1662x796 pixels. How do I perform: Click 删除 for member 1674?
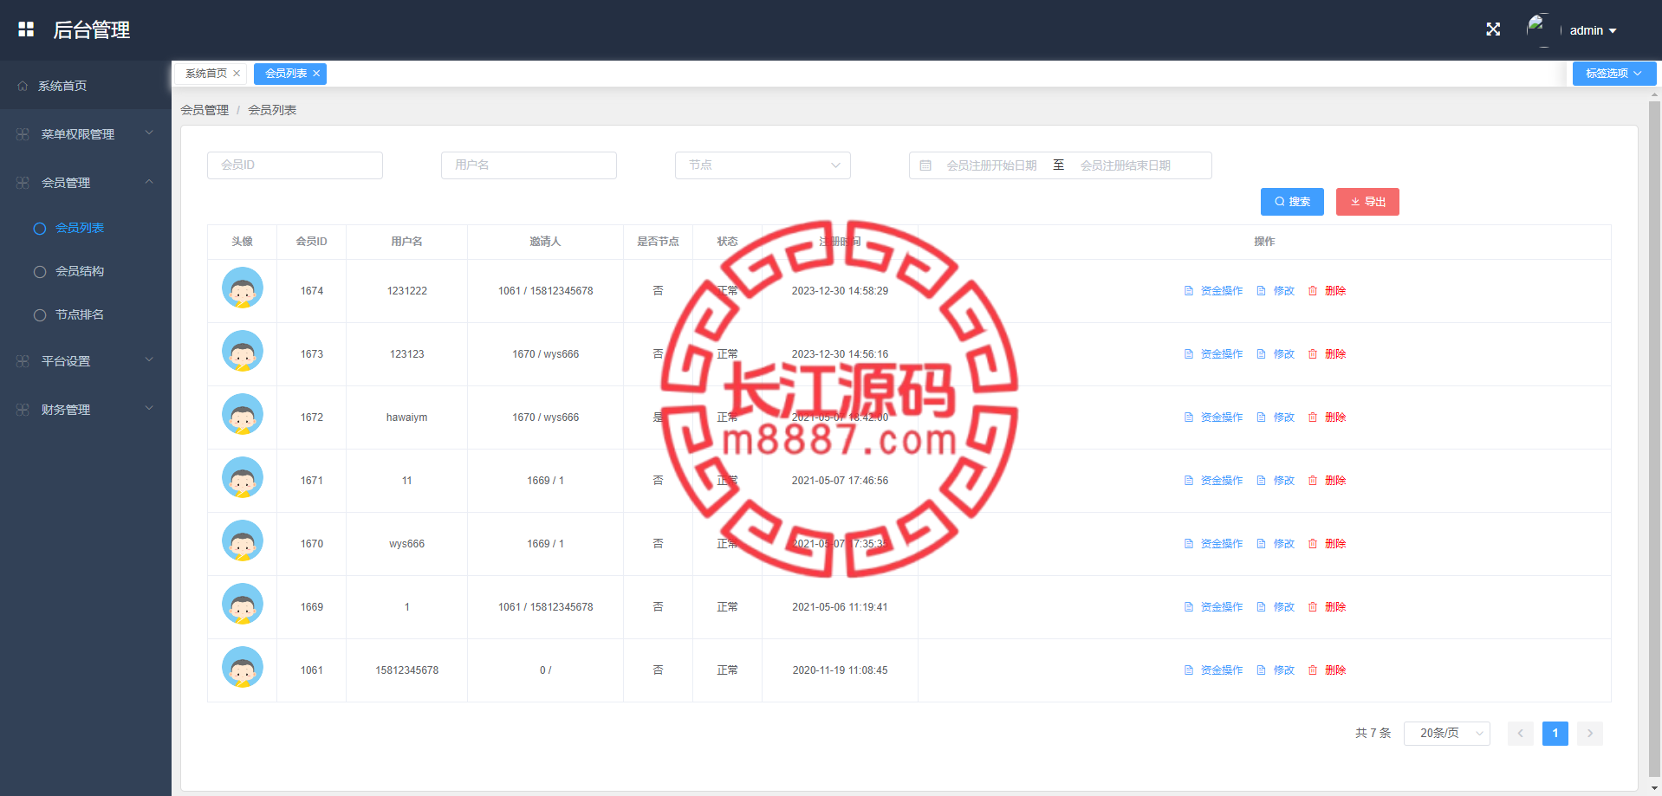1327,291
